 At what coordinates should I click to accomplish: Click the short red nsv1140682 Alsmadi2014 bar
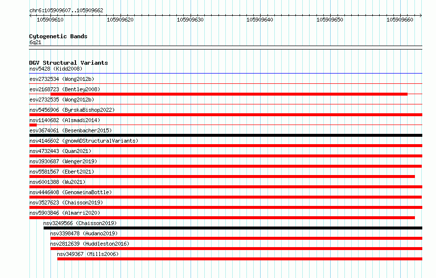33,125
